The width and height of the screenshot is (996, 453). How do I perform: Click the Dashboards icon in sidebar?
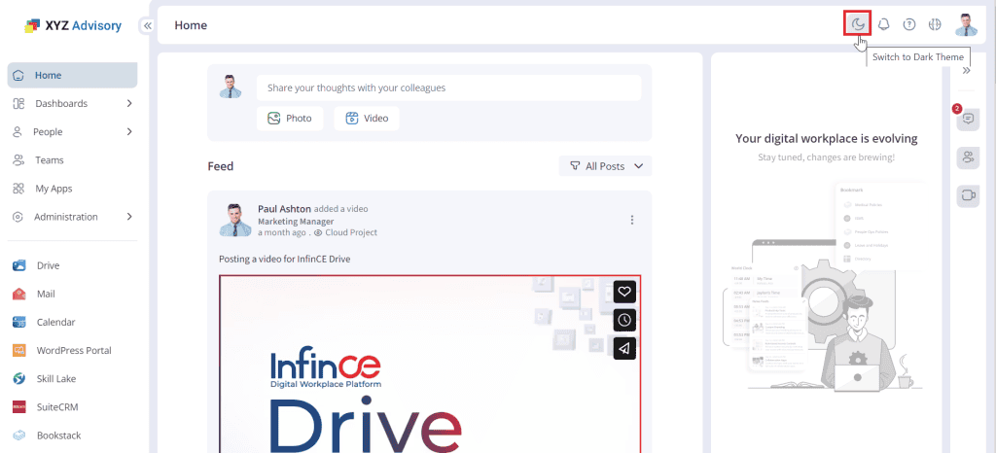point(18,103)
